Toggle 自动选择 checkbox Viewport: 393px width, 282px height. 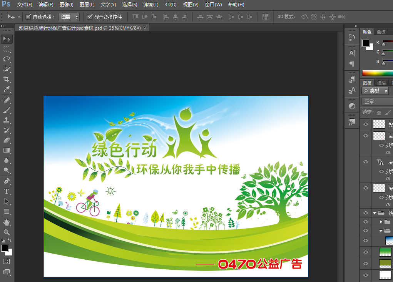28,17
